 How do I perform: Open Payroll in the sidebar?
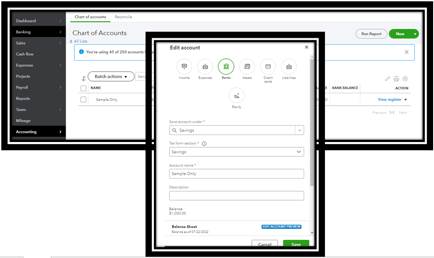click(x=22, y=87)
